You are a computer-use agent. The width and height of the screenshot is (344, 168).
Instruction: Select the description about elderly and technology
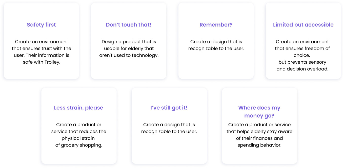click(129, 49)
